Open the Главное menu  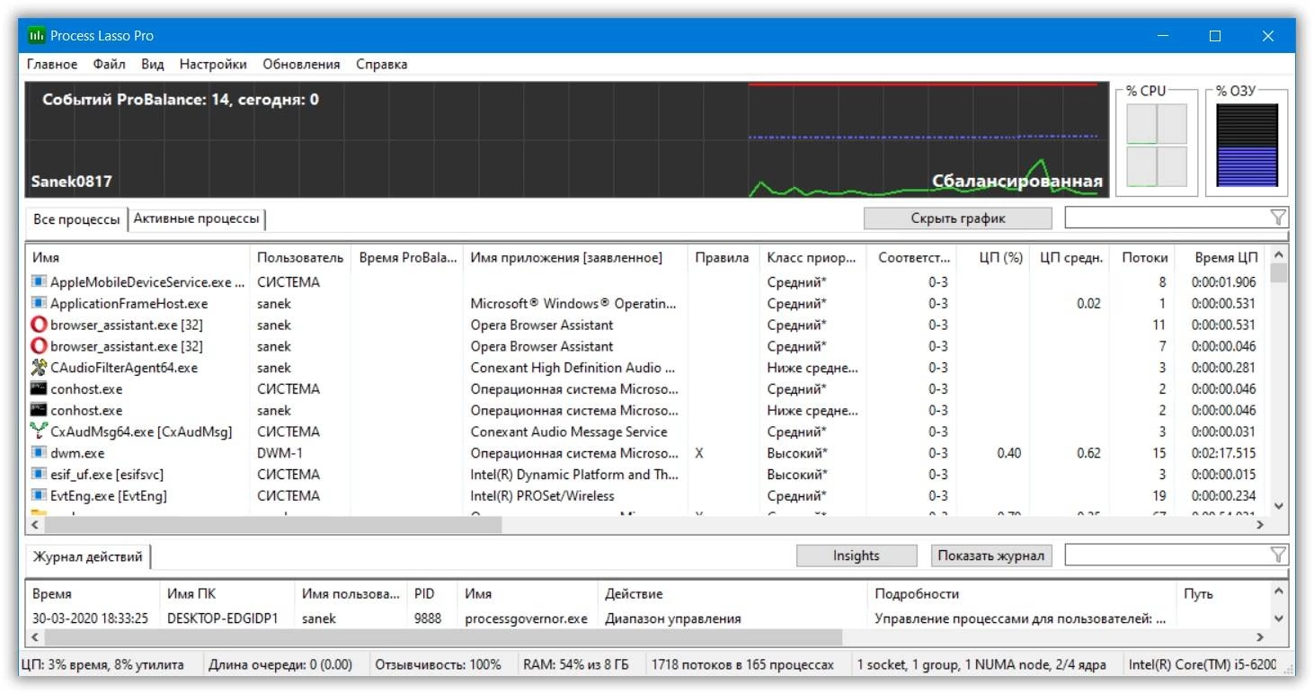52,64
